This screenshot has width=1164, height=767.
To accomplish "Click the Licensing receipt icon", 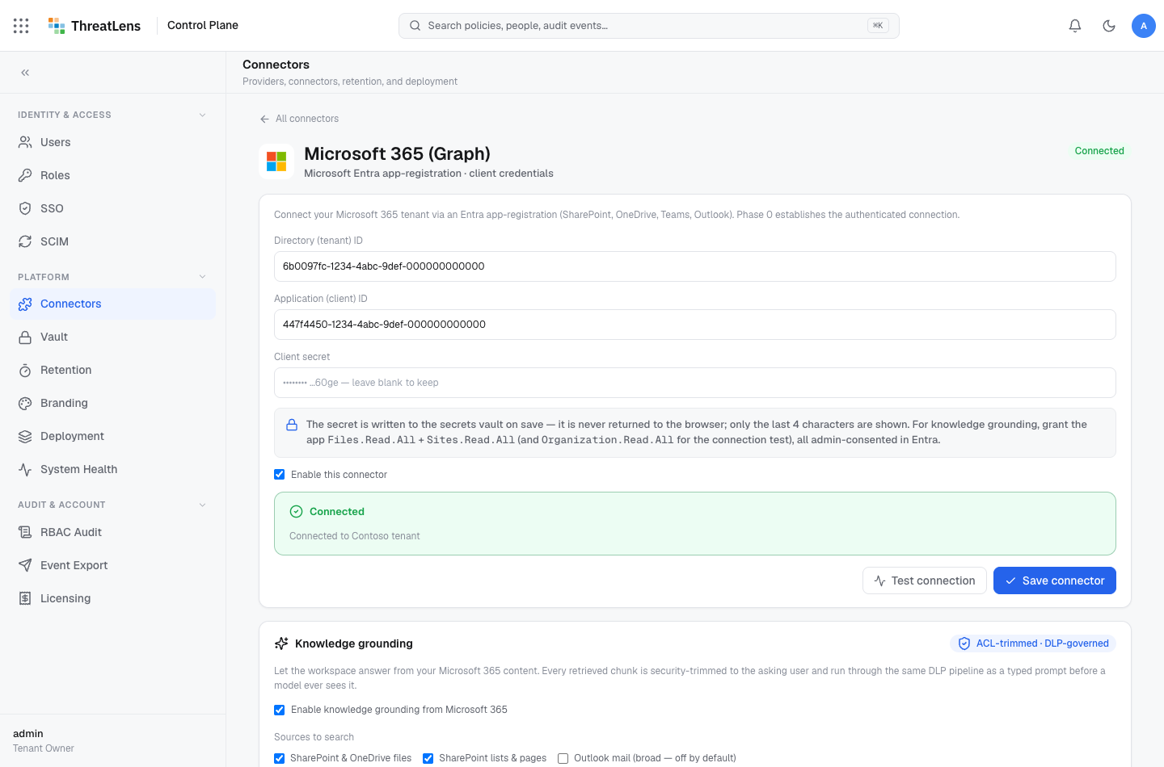I will (x=25, y=599).
